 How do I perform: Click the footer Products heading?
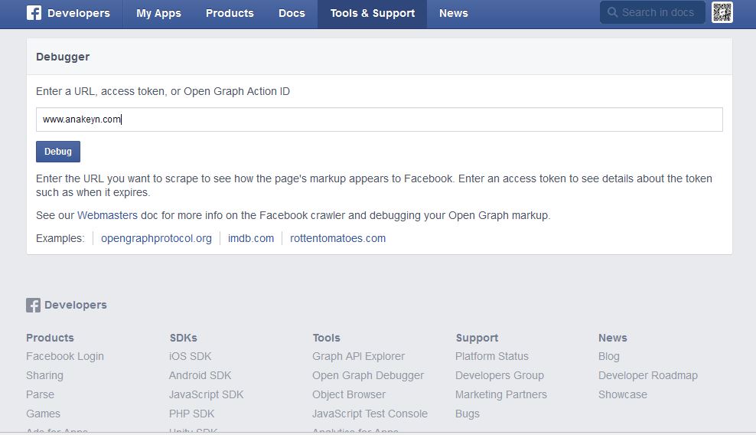coord(50,338)
